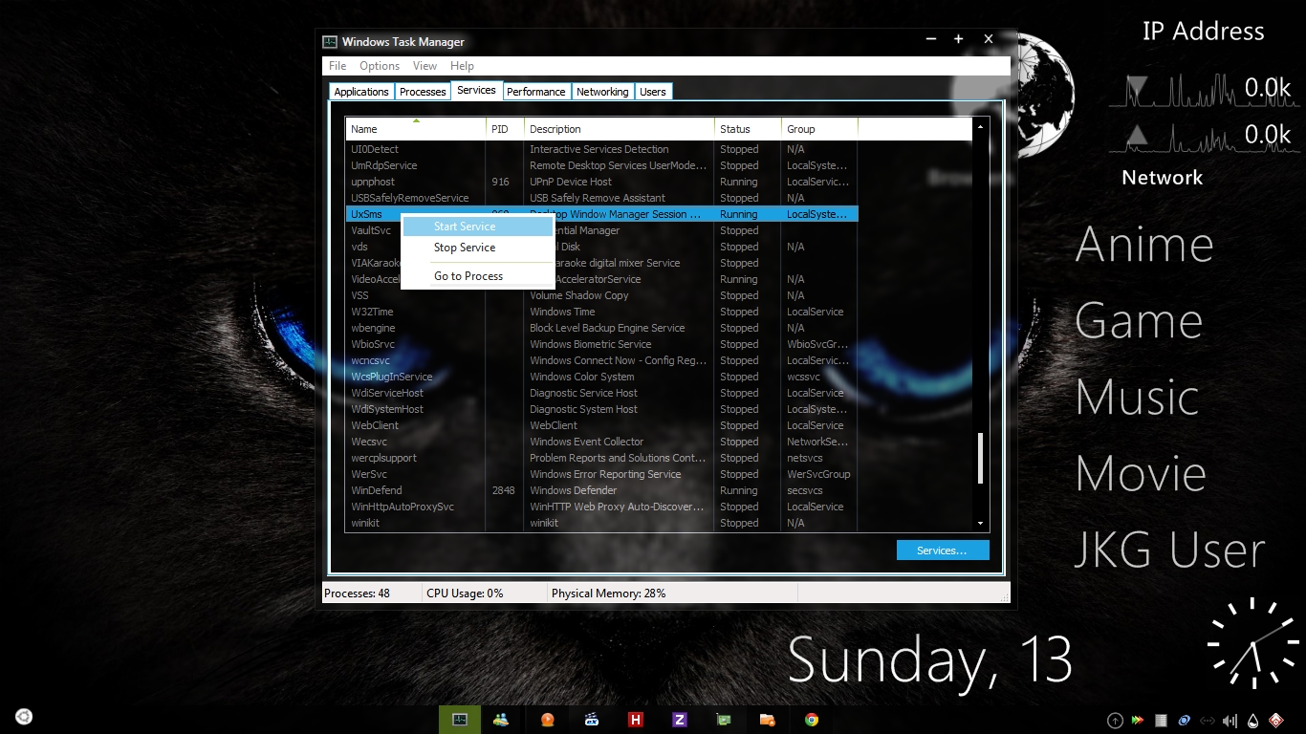Open the Movie desktop shortcut

[1141, 474]
